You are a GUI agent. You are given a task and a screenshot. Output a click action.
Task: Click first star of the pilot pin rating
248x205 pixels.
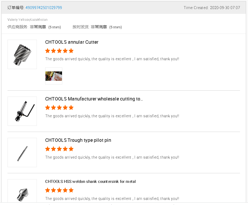click(48, 149)
